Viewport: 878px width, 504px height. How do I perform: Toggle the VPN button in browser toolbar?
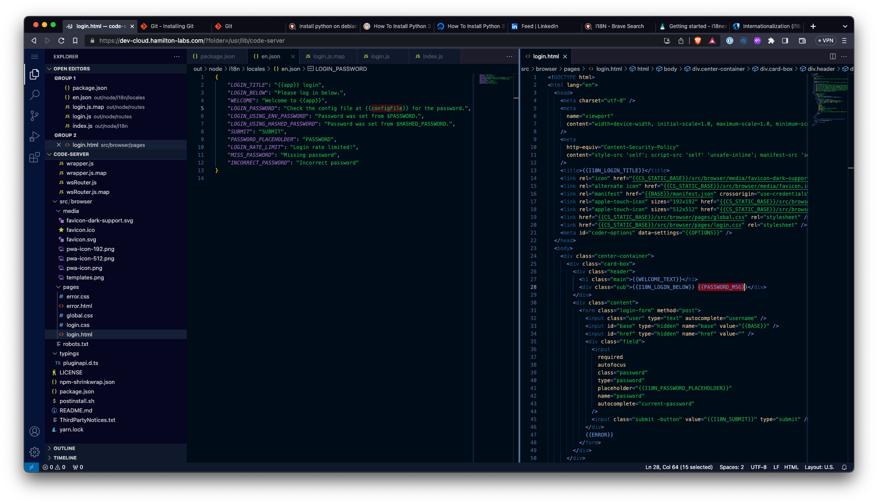point(826,41)
